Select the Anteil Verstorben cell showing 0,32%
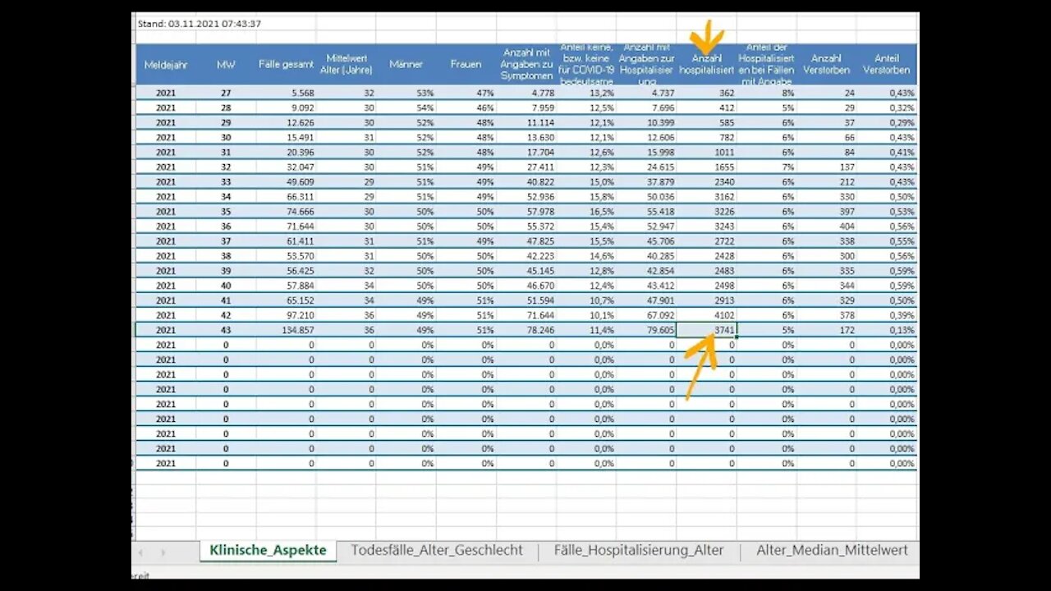Screen dimensions: 1051x591 (x=887, y=108)
